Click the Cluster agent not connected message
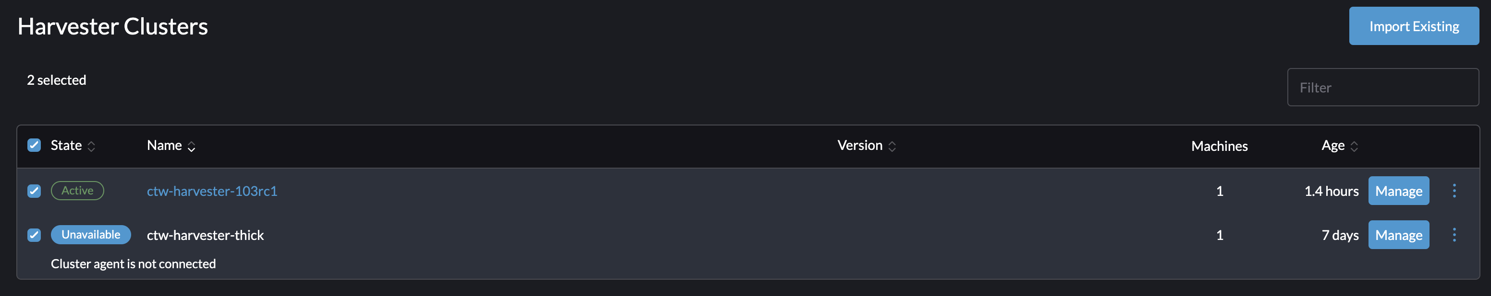 [133, 264]
